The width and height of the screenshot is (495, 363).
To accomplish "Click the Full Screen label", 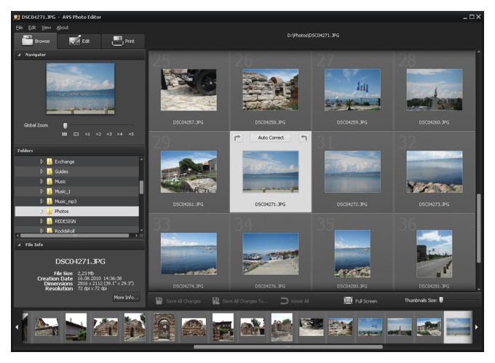I will [x=366, y=301].
